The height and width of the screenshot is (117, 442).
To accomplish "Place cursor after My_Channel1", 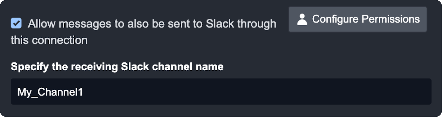I will pyautogui.click(x=83, y=92).
